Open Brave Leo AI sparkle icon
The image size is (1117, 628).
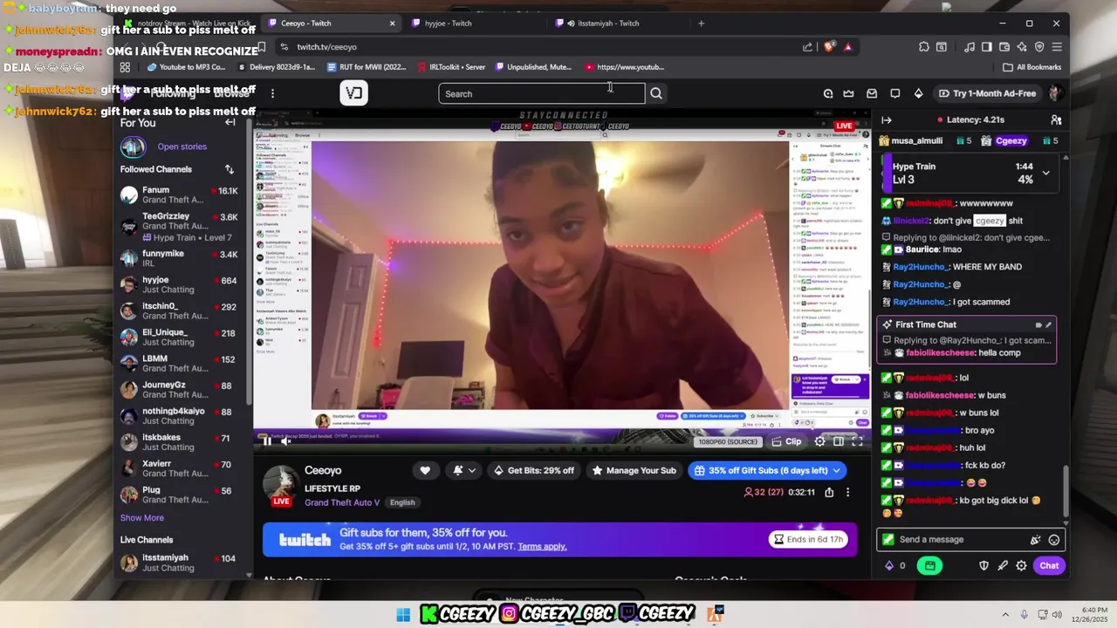click(x=1022, y=47)
